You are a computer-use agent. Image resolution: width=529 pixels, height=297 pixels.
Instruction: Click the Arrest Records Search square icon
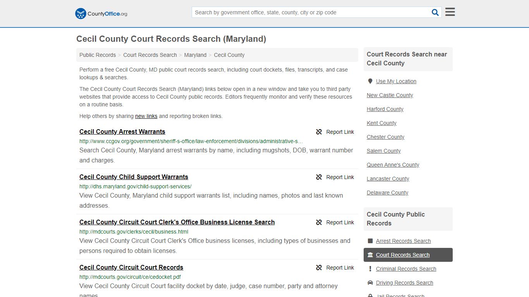pyautogui.click(x=370, y=241)
